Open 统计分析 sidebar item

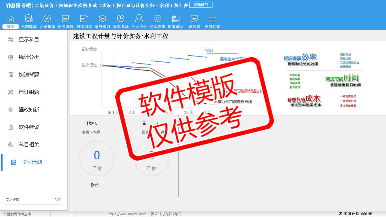pos(29,57)
